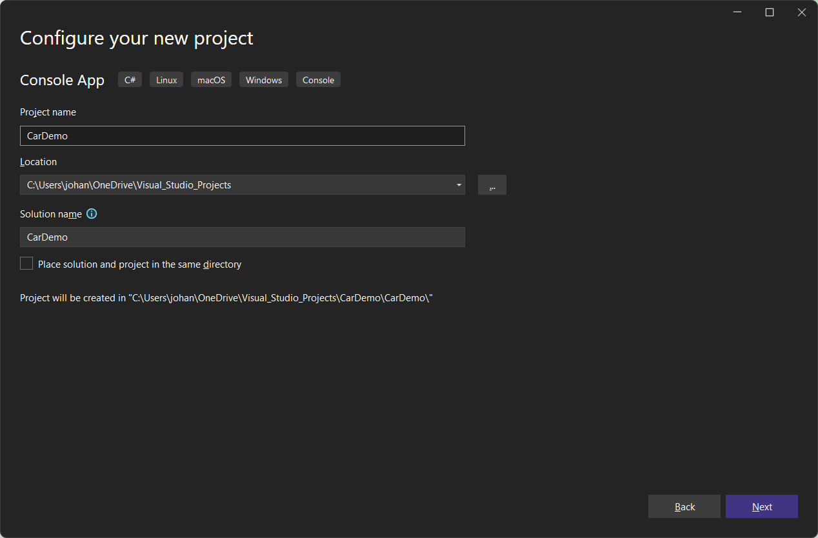The image size is (818, 538).
Task: Click the 'Place solution and project' checkbox label
Action: pyautogui.click(x=139, y=264)
